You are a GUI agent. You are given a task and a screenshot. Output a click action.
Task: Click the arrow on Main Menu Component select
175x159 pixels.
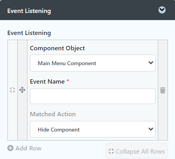(x=151, y=63)
